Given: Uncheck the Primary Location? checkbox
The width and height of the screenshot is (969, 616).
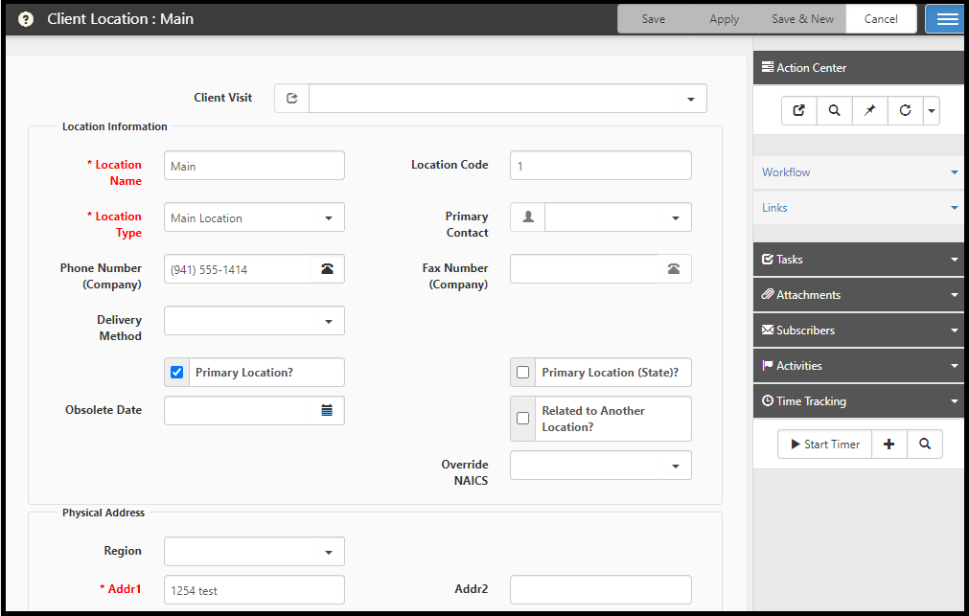Looking at the screenshot, I should click(x=176, y=373).
